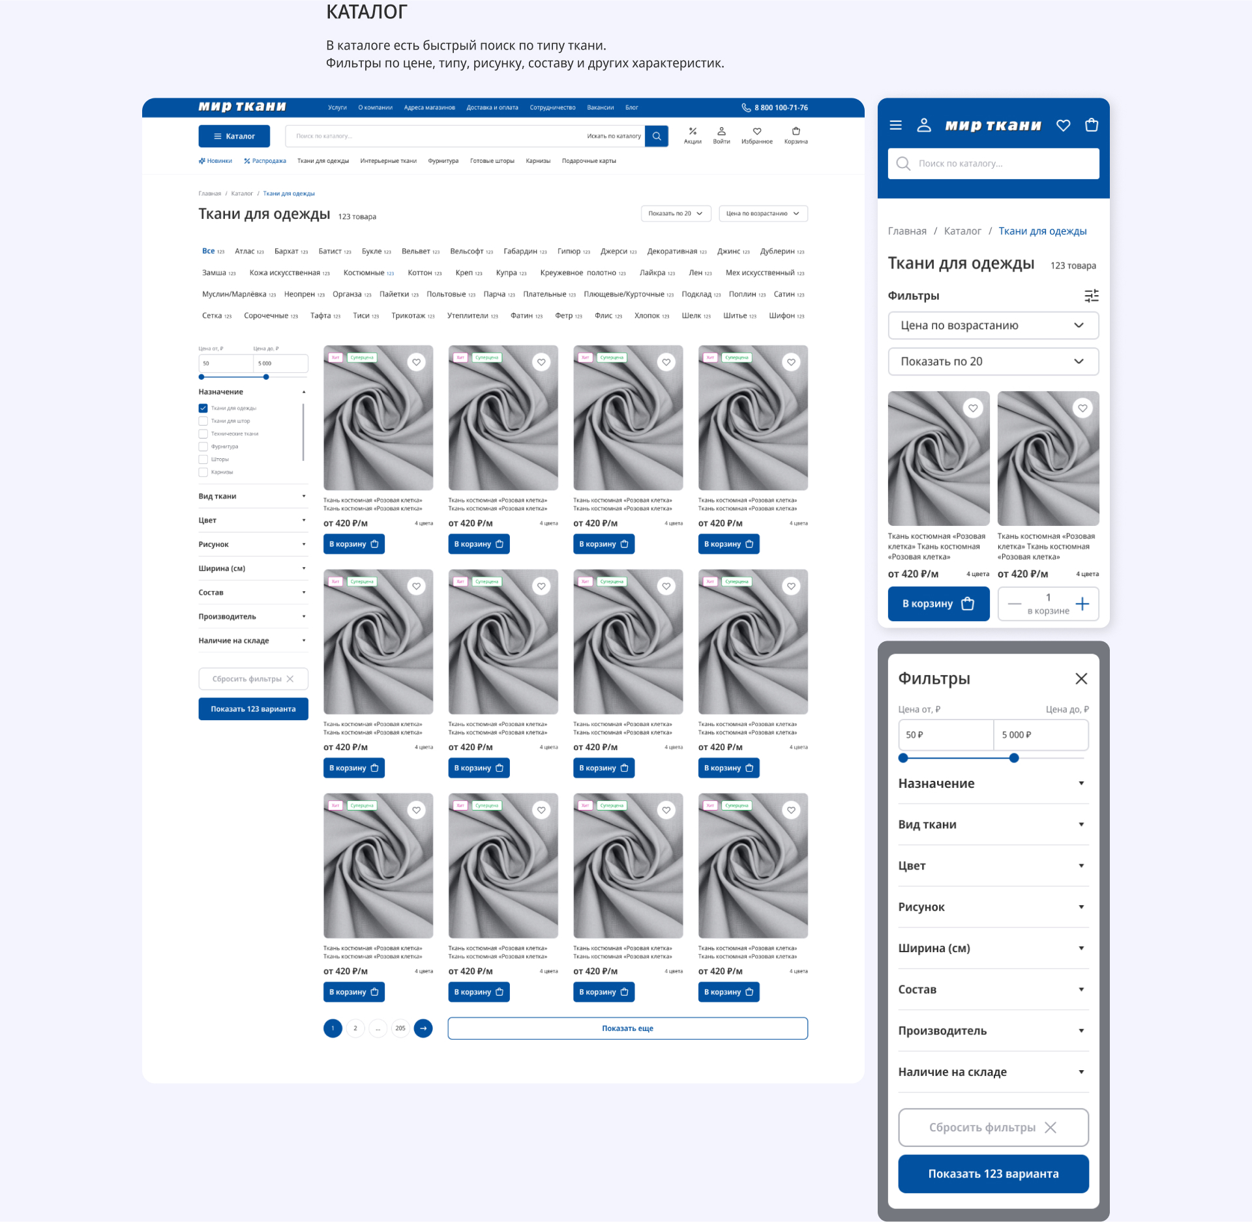This screenshot has width=1252, height=1222.
Task: Close the mobile Фильтры panel
Action: 1081,679
